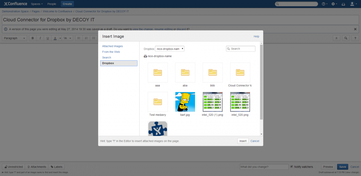Viewport: 361px width, 176px height.
Task: Open find and replace magnifier button
Action: [346, 38]
